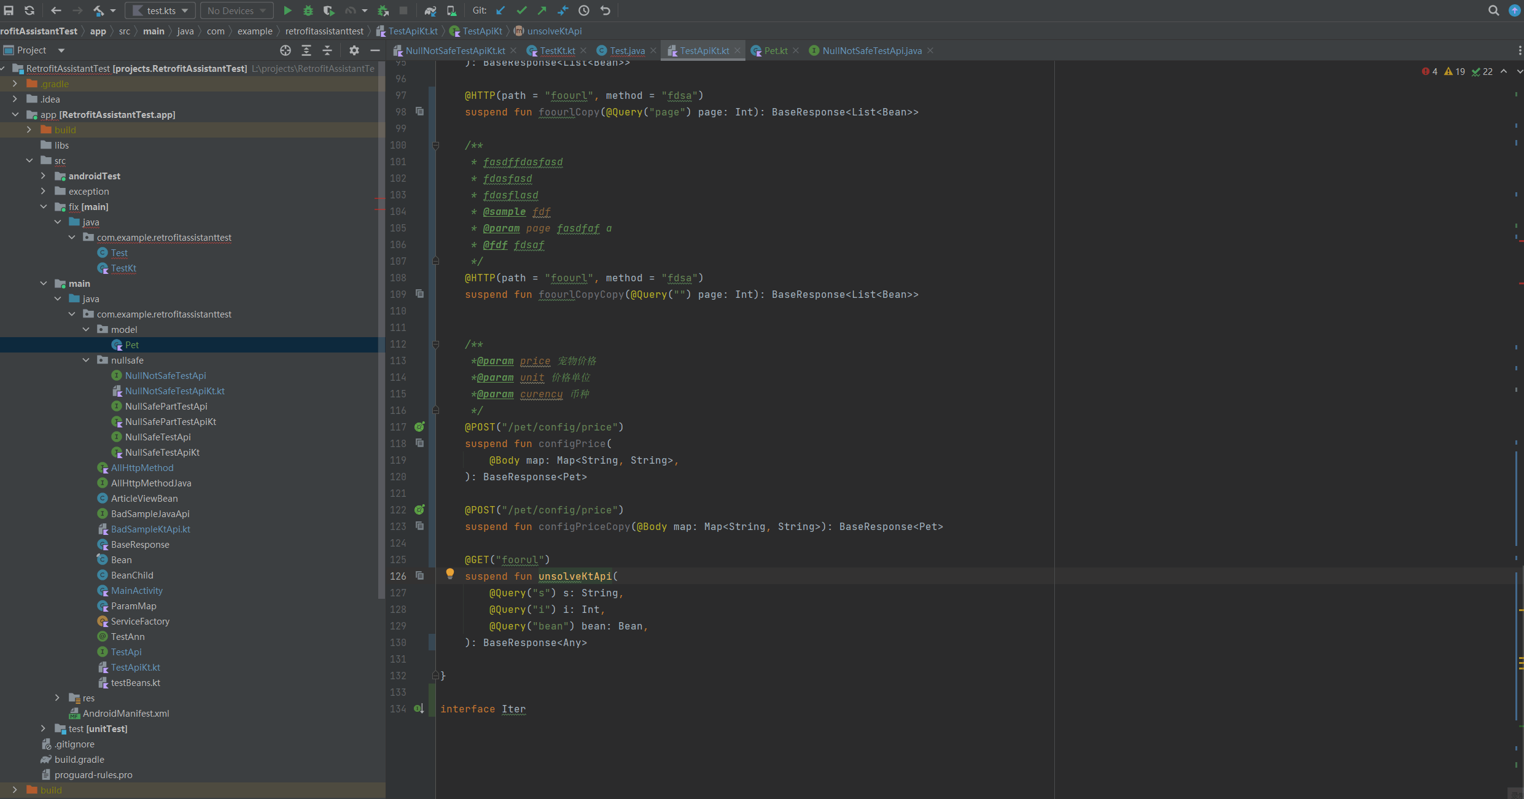Click the gutter marker on line 134
Screen dimensions: 1524x799
[x=419, y=709]
